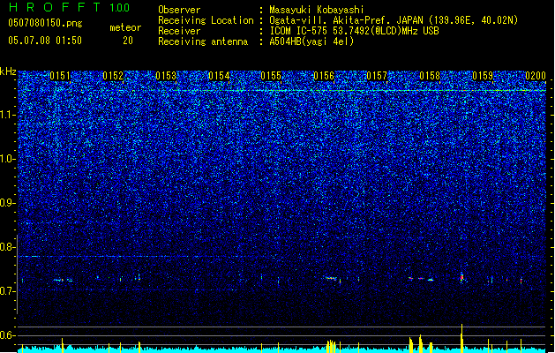555x353 pixels.
Task: Click the red meteor echo near 0159
Action: [461, 278]
